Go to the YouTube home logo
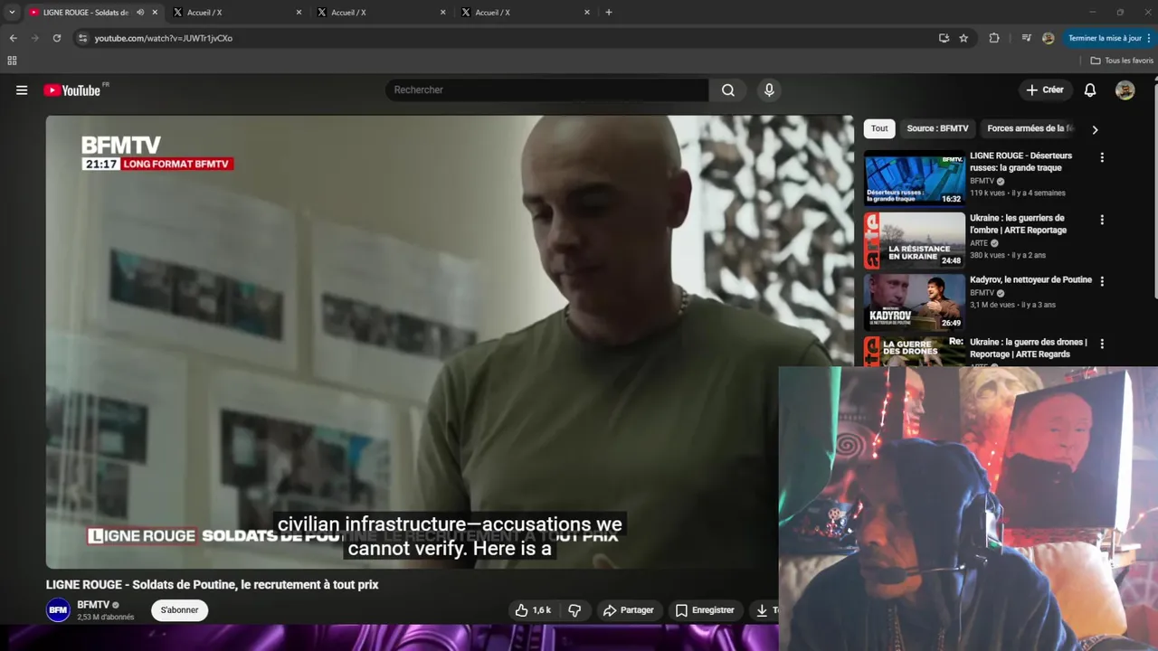 [72, 90]
